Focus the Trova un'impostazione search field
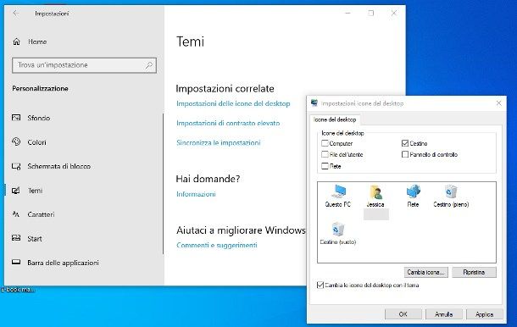The image size is (517, 327). coord(84,65)
